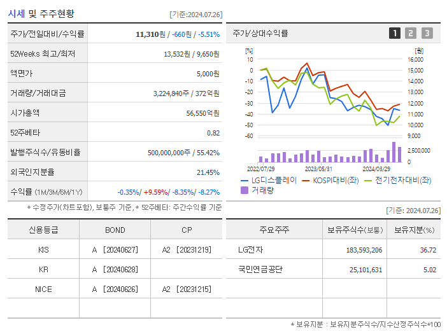Click the 액면가 row label

tap(22, 73)
